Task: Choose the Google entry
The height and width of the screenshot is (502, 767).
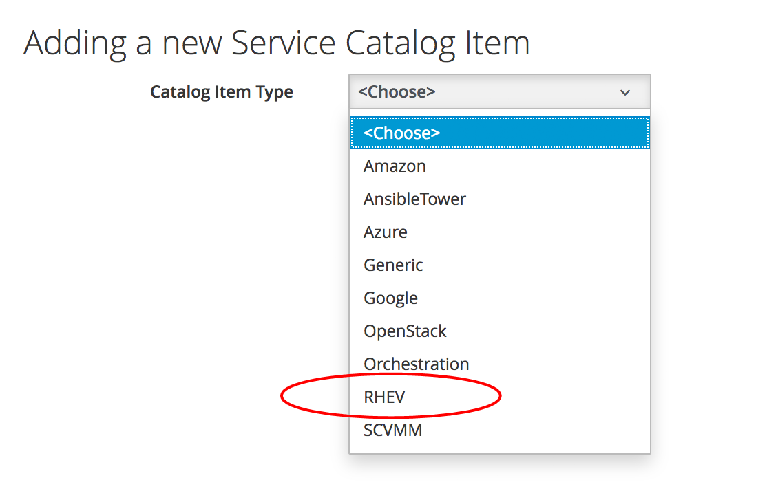Action: pos(390,298)
